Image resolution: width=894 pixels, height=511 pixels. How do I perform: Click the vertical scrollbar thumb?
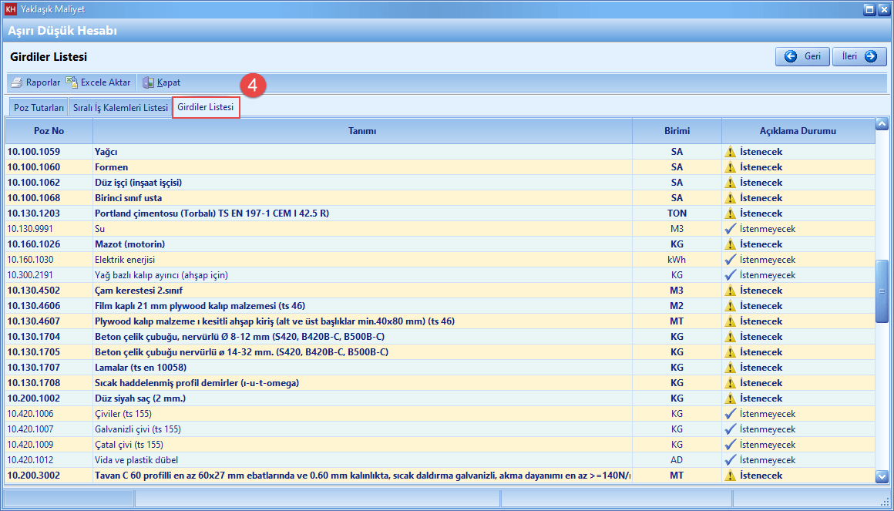click(x=882, y=291)
